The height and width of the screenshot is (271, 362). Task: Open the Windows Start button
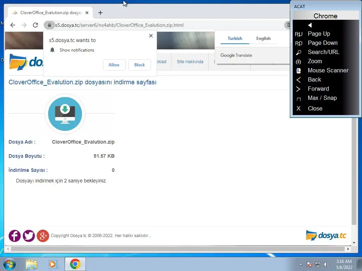(10, 264)
